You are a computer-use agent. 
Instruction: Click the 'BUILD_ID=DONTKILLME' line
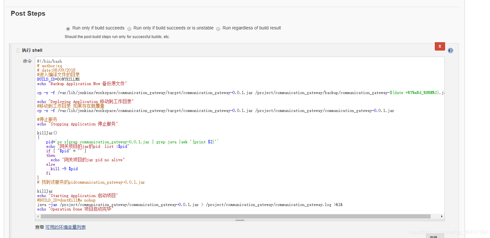(58, 79)
